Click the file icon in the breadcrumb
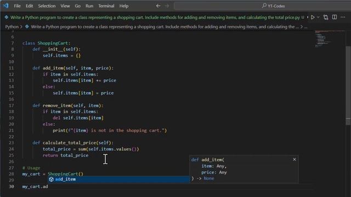 click(27, 27)
